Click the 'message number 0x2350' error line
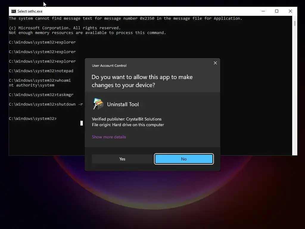Image resolution: width=305 pixels, height=229 pixels. coord(125,18)
